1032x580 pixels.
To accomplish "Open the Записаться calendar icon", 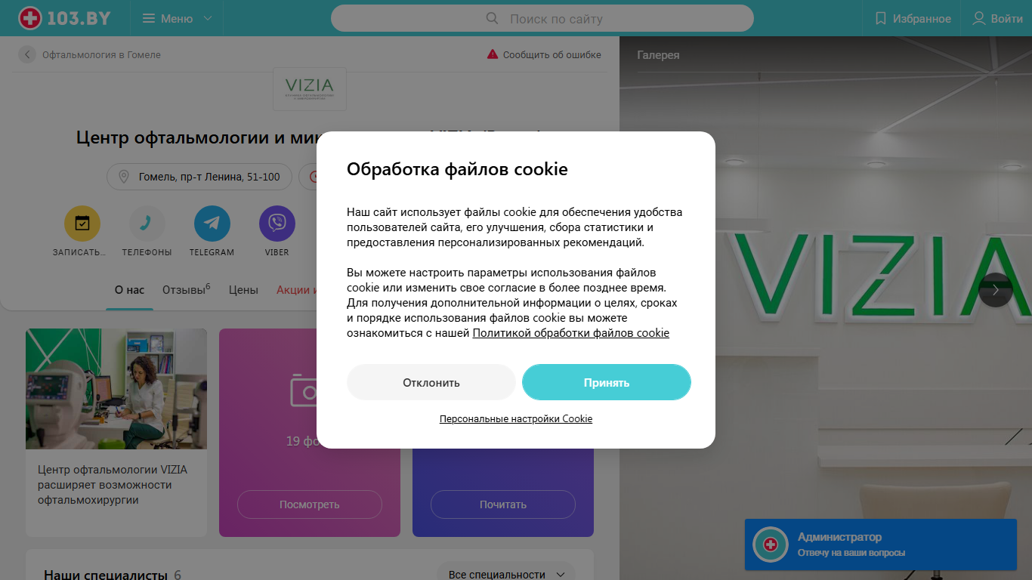I will coord(82,224).
